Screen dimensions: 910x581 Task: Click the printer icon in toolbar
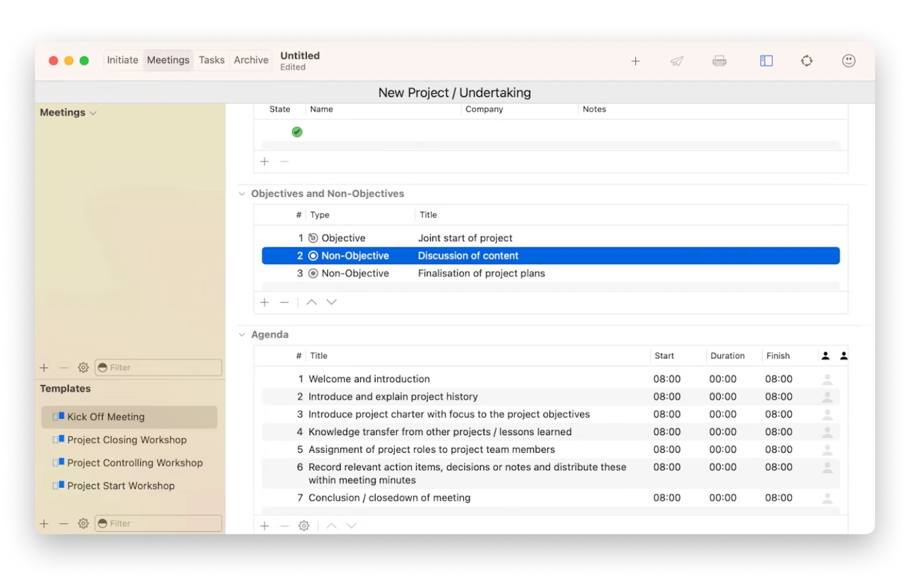pos(719,61)
